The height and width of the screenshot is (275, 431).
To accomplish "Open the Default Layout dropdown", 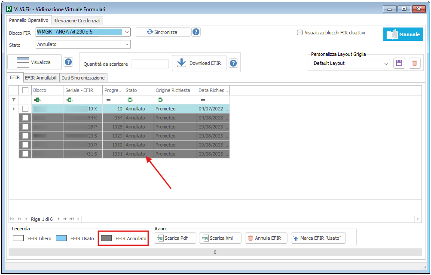I will (386, 64).
